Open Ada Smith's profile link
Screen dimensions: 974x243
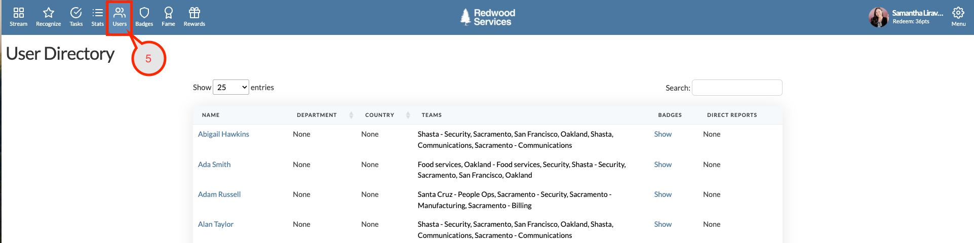[214, 165]
